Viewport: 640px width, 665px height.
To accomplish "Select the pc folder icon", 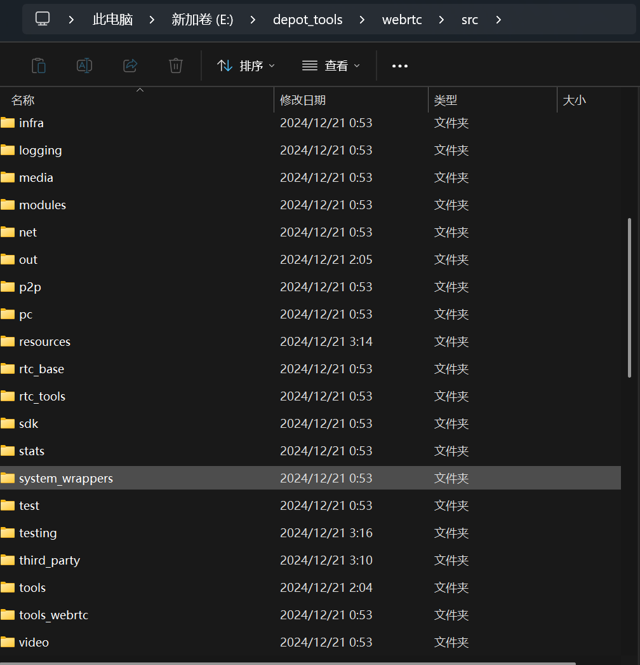I will click(8, 314).
